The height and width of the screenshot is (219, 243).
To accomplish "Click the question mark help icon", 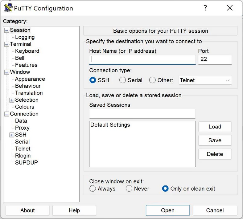I will pos(205,8).
